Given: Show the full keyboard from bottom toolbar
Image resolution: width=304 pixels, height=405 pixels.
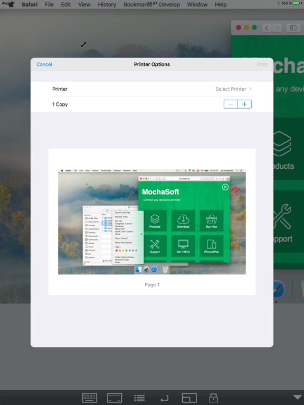Looking at the screenshot, I should (90, 398).
